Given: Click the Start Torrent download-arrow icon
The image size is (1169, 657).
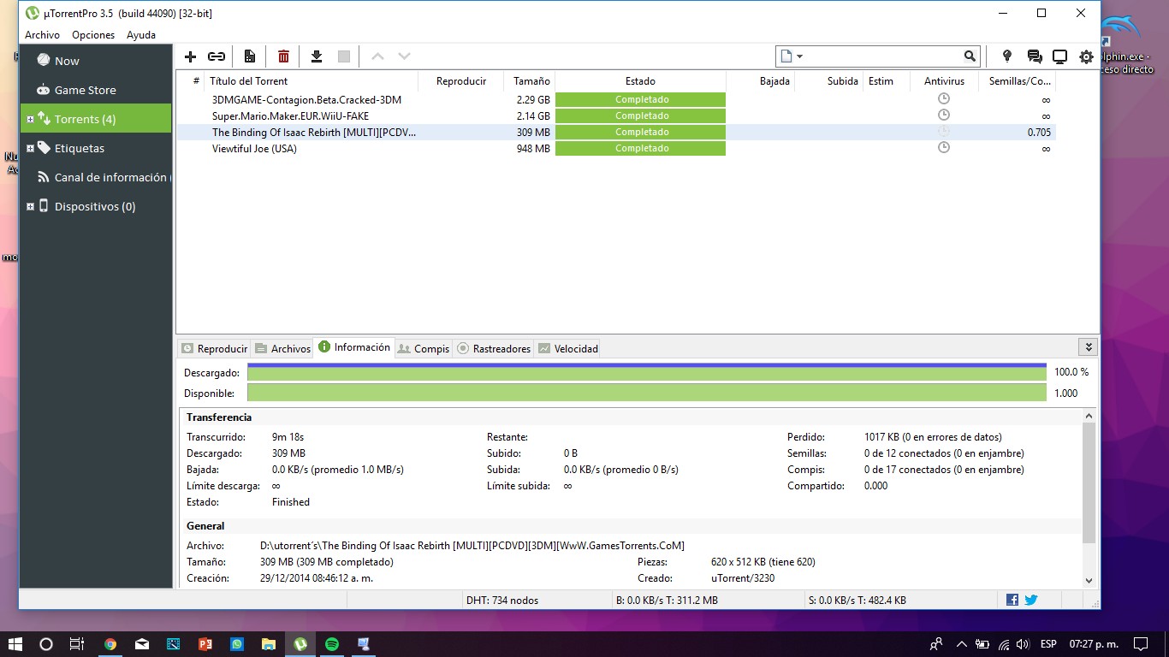Looking at the screenshot, I should click(x=317, y=56).
